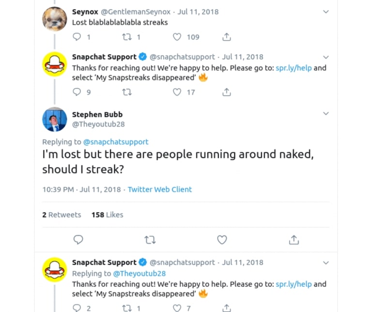This screenshot has height=312, width=372.
Task: View the 2 Retweets list
Action: 62,215
